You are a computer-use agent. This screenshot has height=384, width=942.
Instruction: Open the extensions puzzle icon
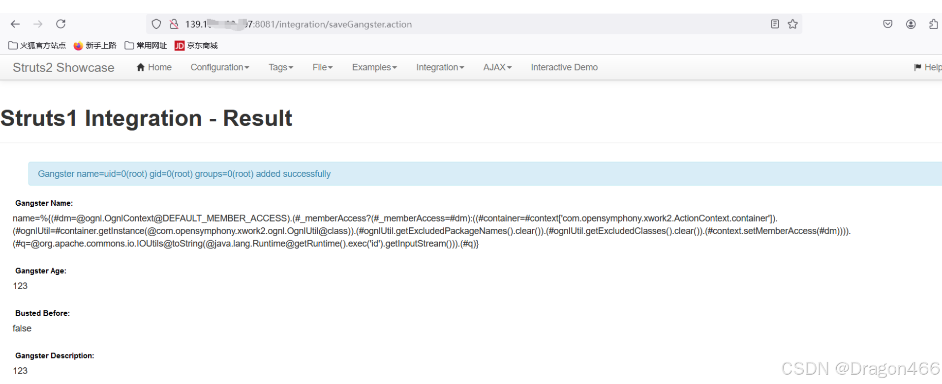[933, 24]
